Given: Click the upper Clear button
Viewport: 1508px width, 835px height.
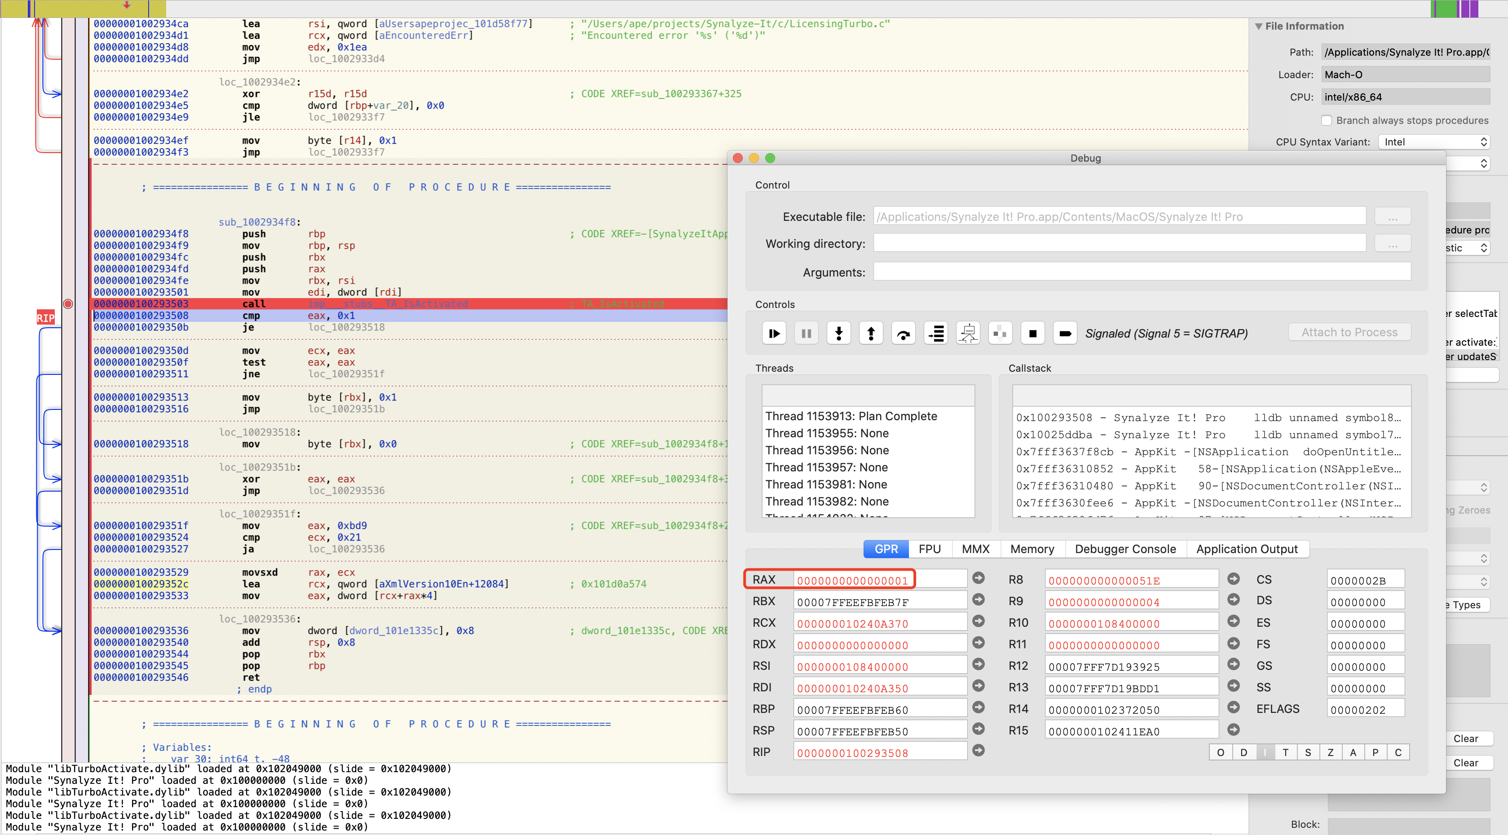Looking at the screenshot, I should [1465, 738].
